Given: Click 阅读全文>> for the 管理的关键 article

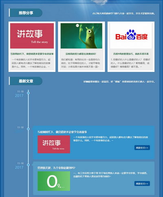Looking at the screenshot, I should (x=142, y=184).
